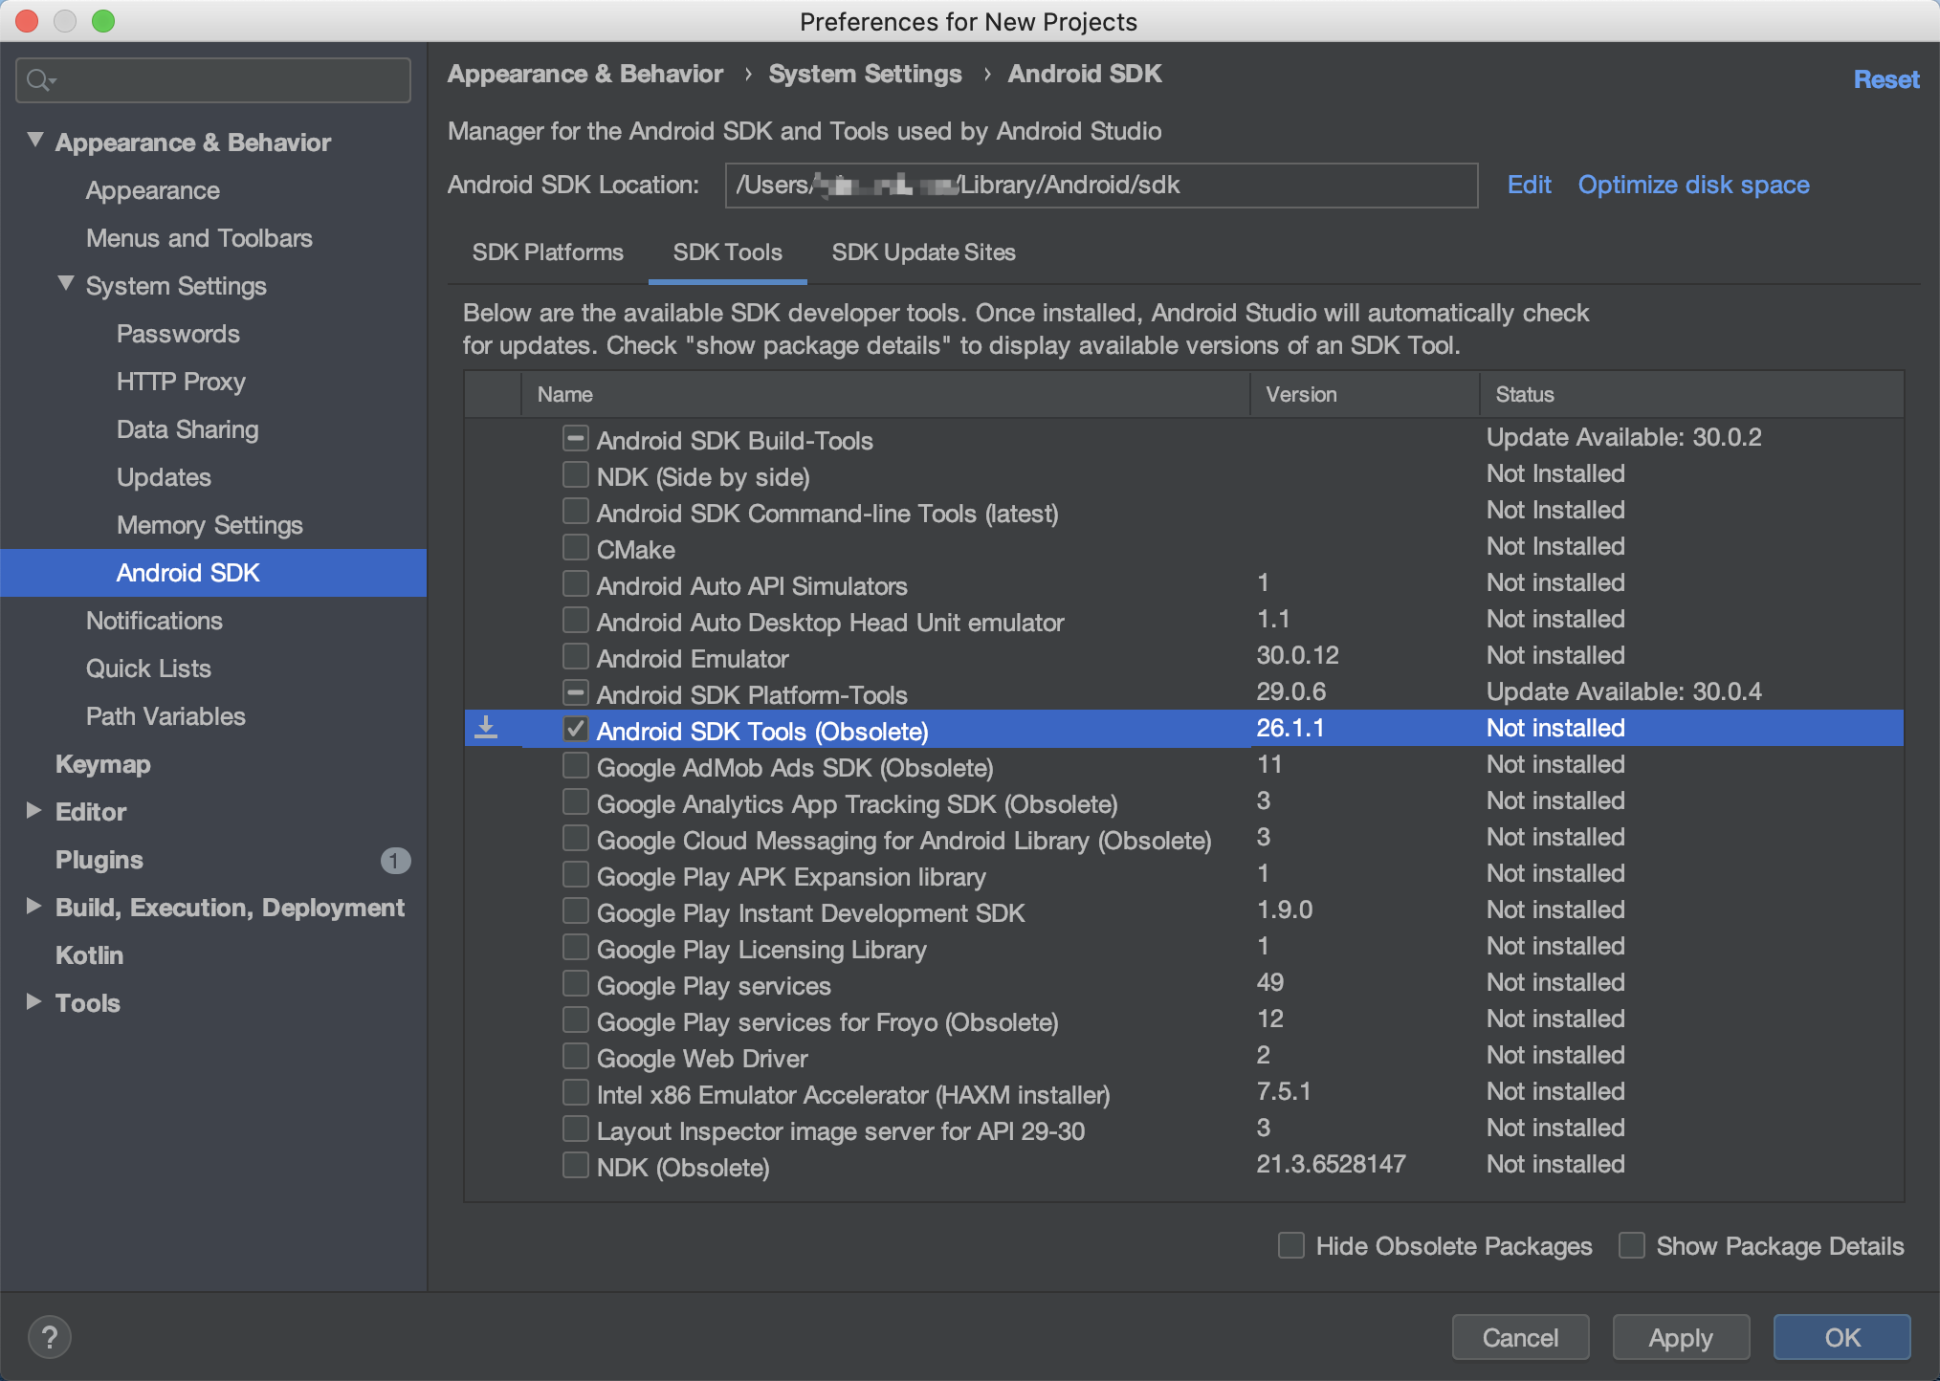1940x1381 pixels.
Task: Click the help question mark icon
Action: click(50, 1336)
